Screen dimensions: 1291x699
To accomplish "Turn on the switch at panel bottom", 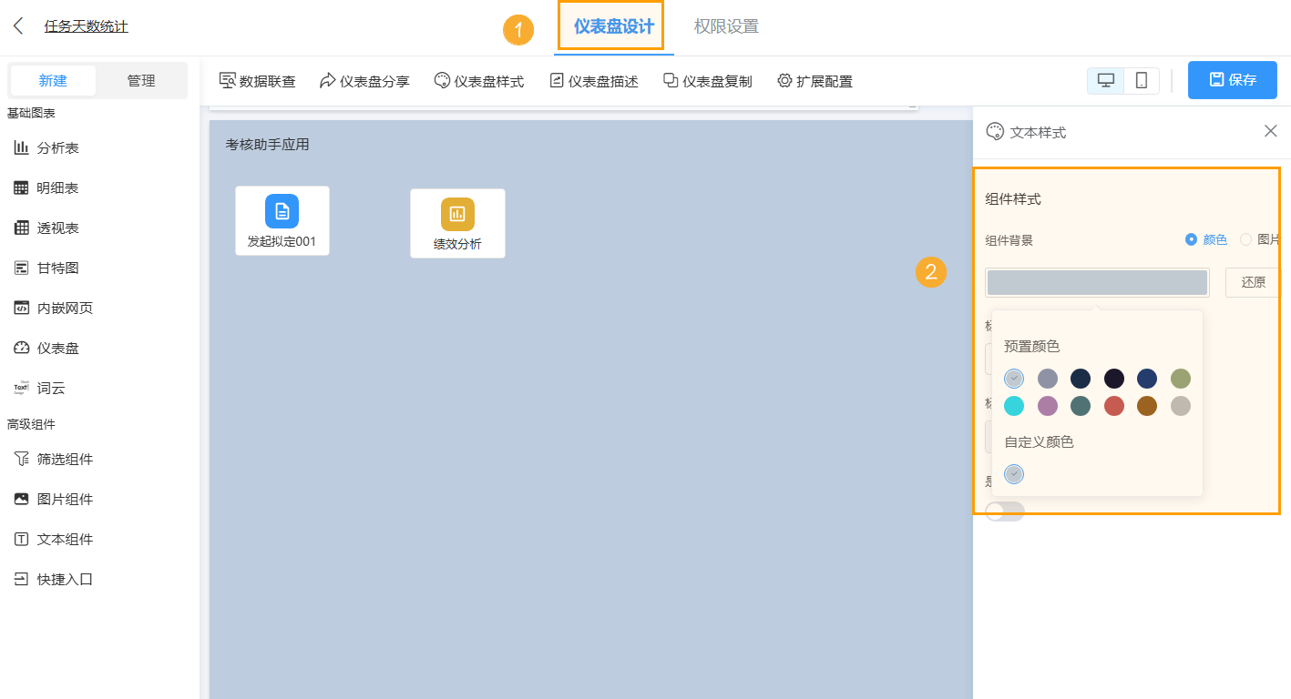I will pos(1005,511).
